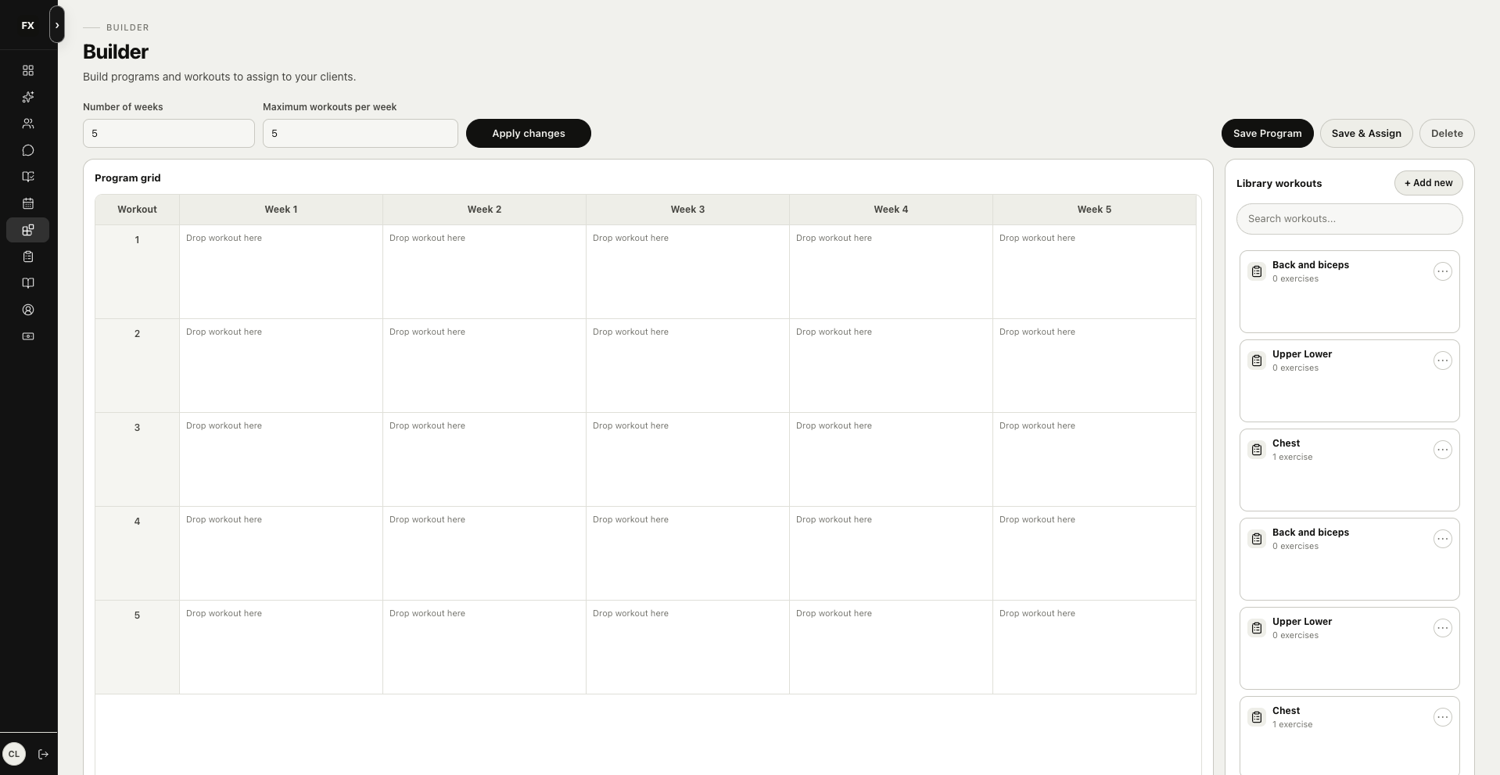Select Week 1 column header
This screenshot has width=1500, height=775.
click(x=281, y=210)
